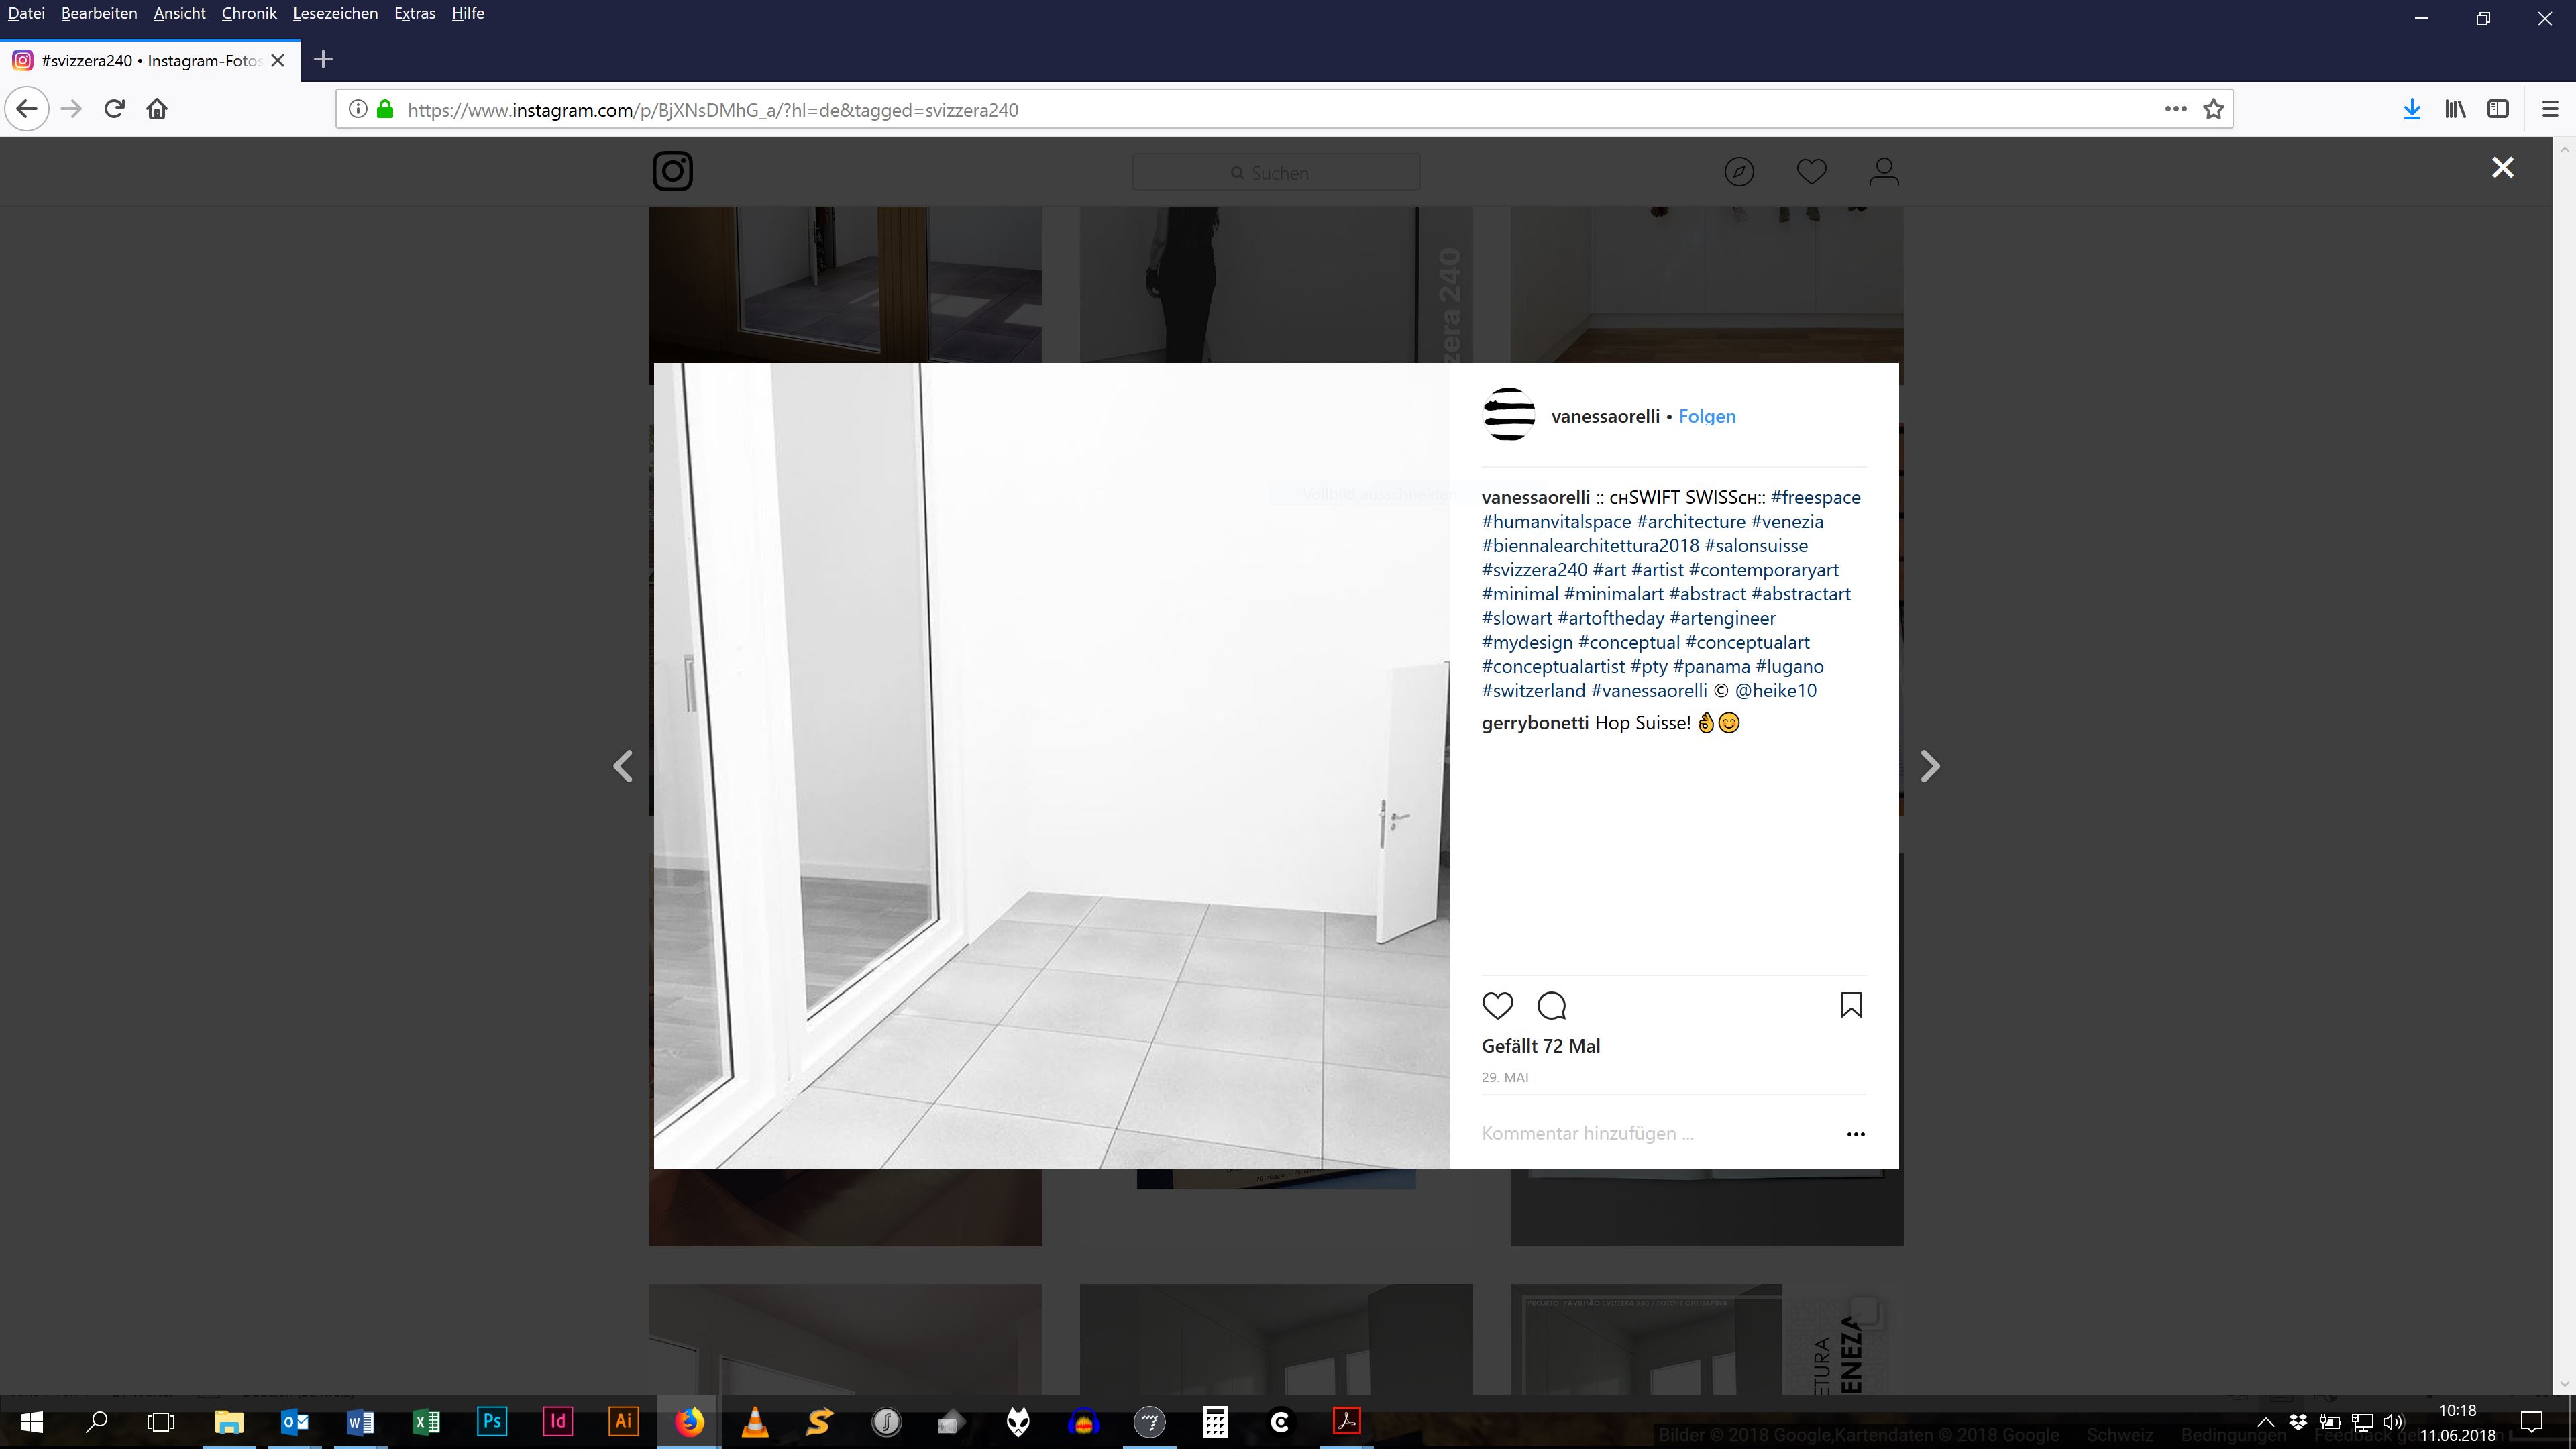The width and height of the screenshot is (2576, 1449).
Task: Open the #biennalearchitettura2018 hashtag link
Action: point(1590,546)
